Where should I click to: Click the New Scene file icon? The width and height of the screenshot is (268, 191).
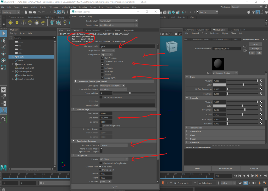pyautogui.click(x=26, y=12)
